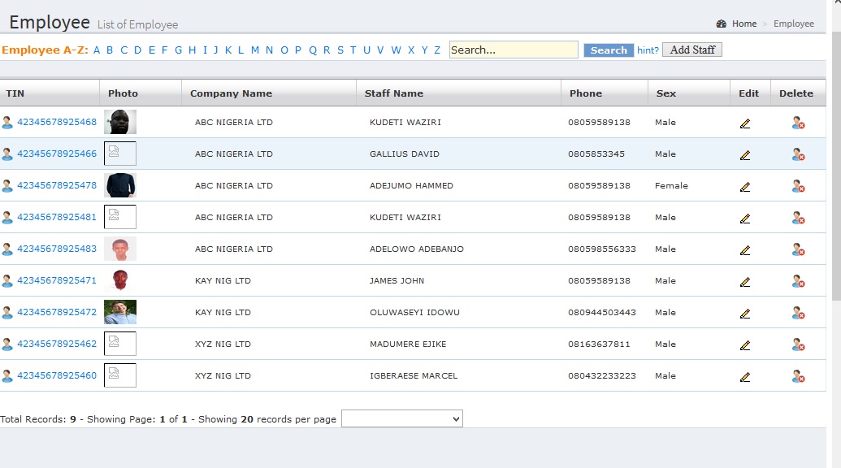Delete the MADUMERE EJIKE record icon
The height and width of the screenshot is (468, 841).
click(798, 344)
